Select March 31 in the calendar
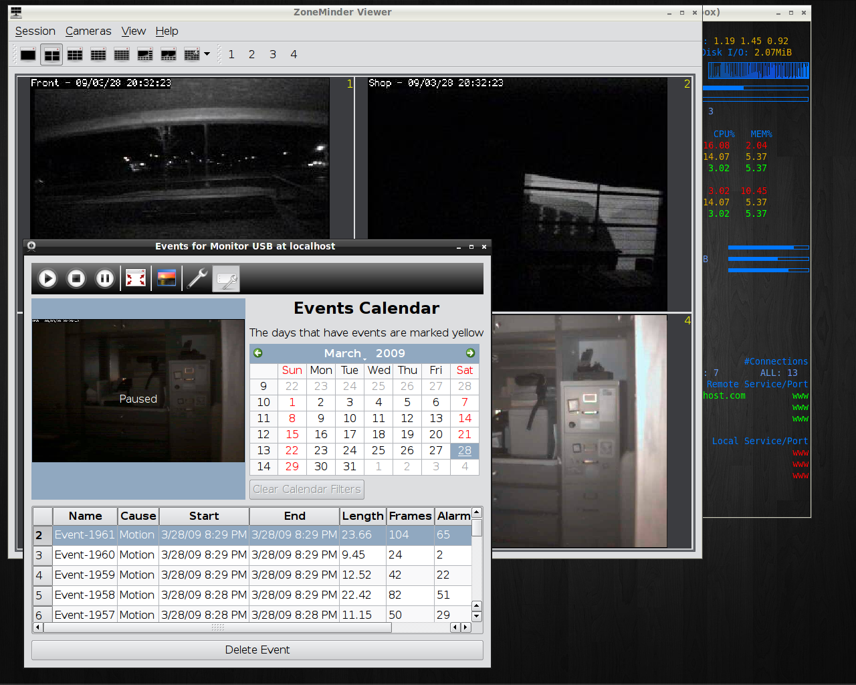Viewport: 856px width, 685px height. 350,466
